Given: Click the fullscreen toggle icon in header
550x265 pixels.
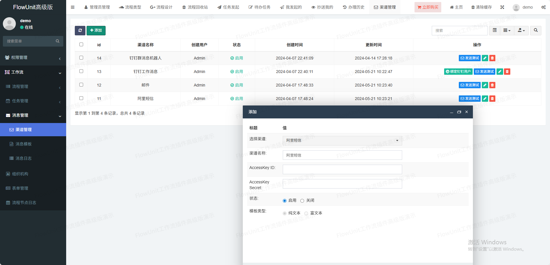Looking at the screenshot, I should pyautogui.click(x=502, y=7).
